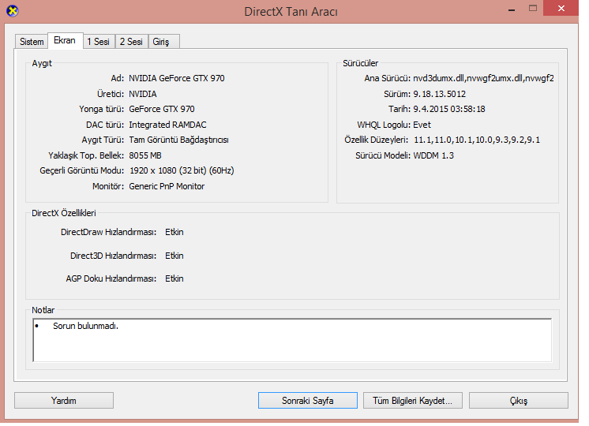Click the 'Sürücüler' group label
Screen dimensions: 589x426
(x=360, y=63)
